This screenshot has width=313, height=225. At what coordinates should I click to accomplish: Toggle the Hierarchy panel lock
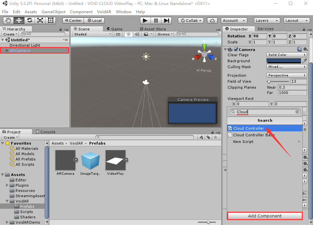coord(60,29)
